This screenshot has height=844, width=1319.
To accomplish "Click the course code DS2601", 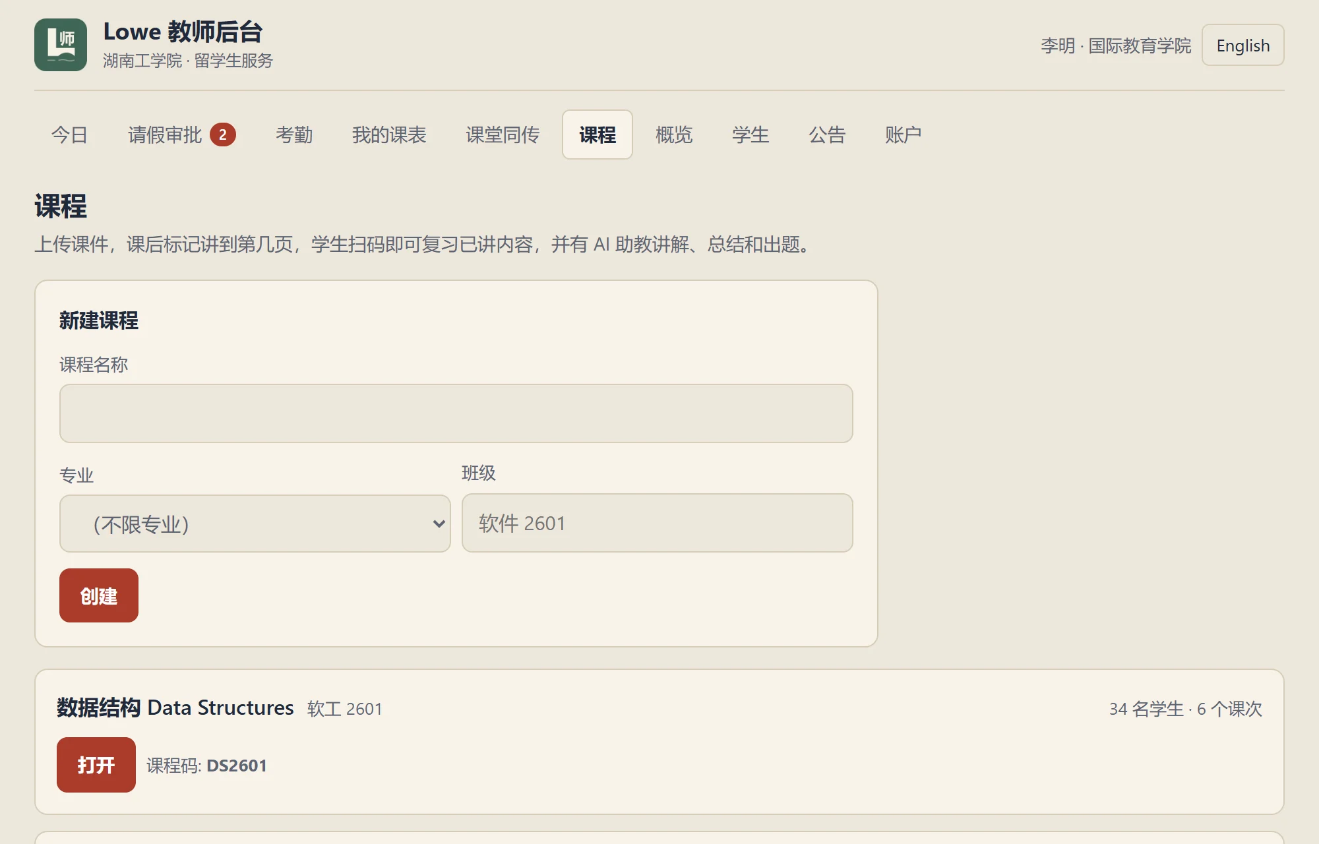I will pyautogui.click(x=237, y=766).
